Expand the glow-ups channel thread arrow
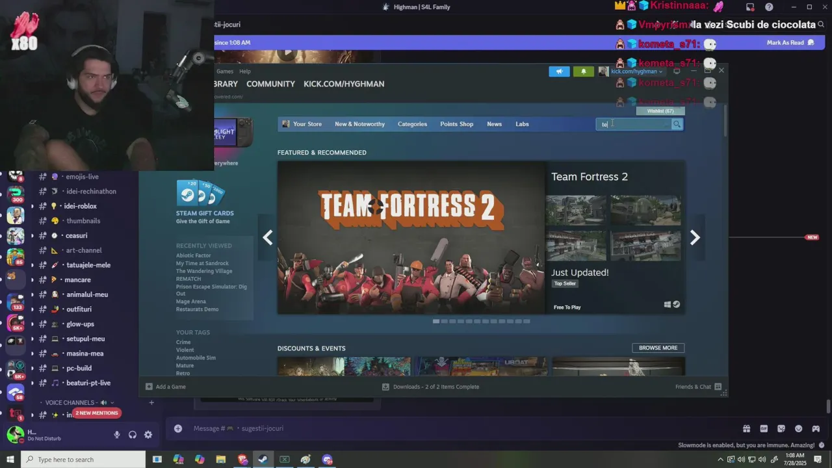832x468 pixels. point(32,324)
